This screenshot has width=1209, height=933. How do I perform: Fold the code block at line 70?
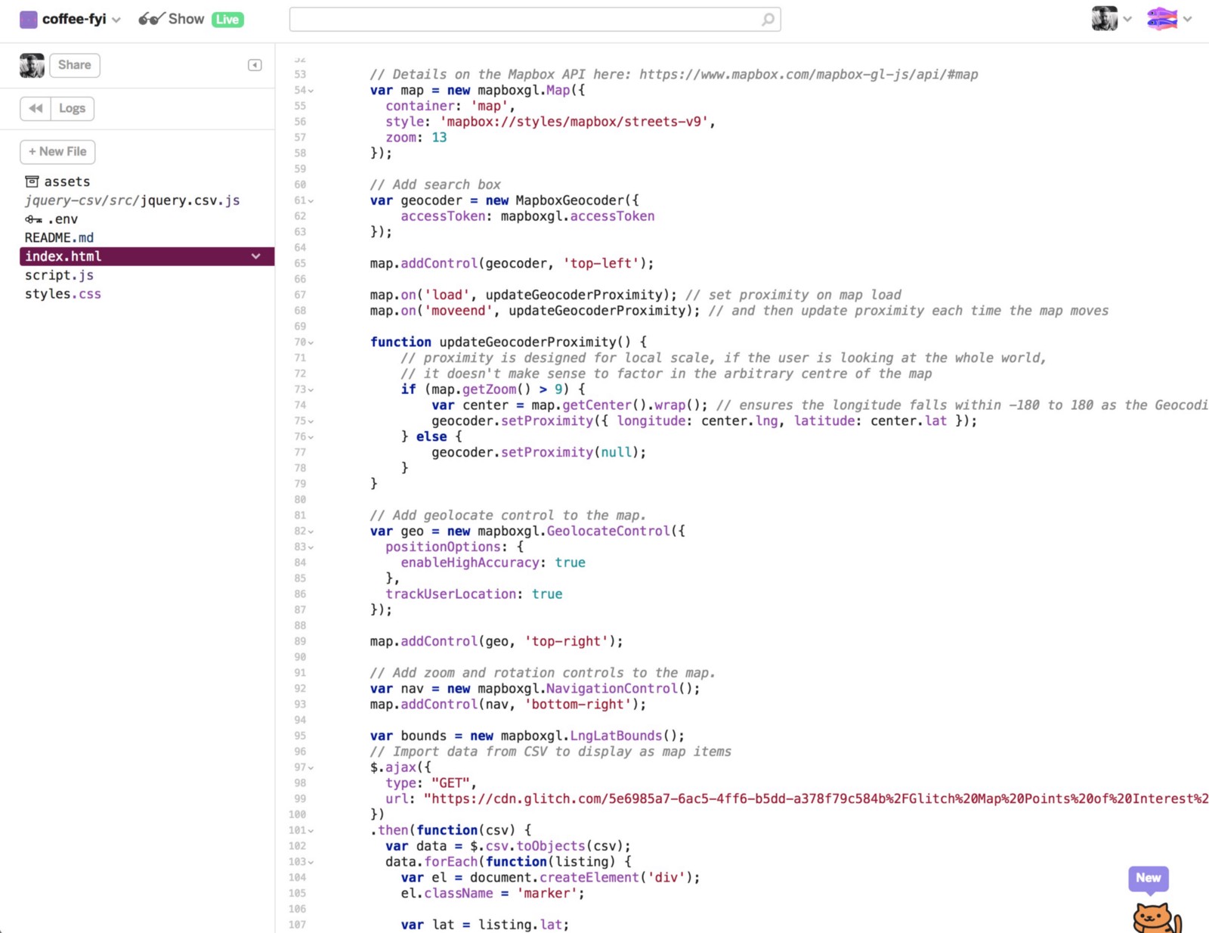[311, 343]
